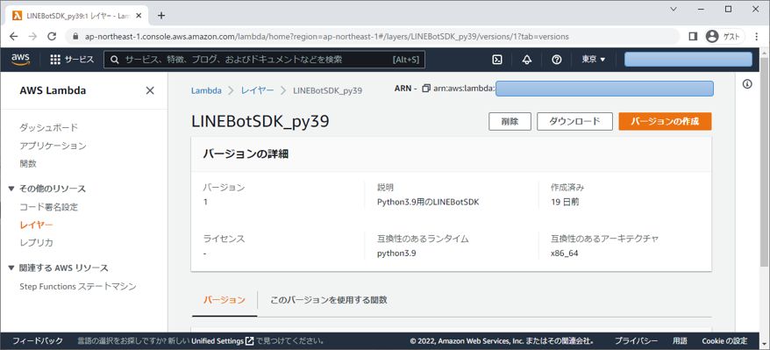Open コード署名設定 in sidebar
Image resolution: width=770 pixels, height=350 pixels.
pyautogui.click(x=48, y=207)
